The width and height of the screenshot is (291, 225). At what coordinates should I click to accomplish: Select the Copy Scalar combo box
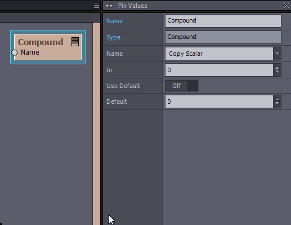point(219,54)
